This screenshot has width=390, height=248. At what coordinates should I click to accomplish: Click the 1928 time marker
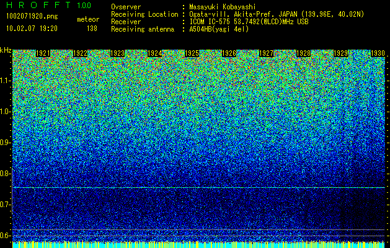304,53
